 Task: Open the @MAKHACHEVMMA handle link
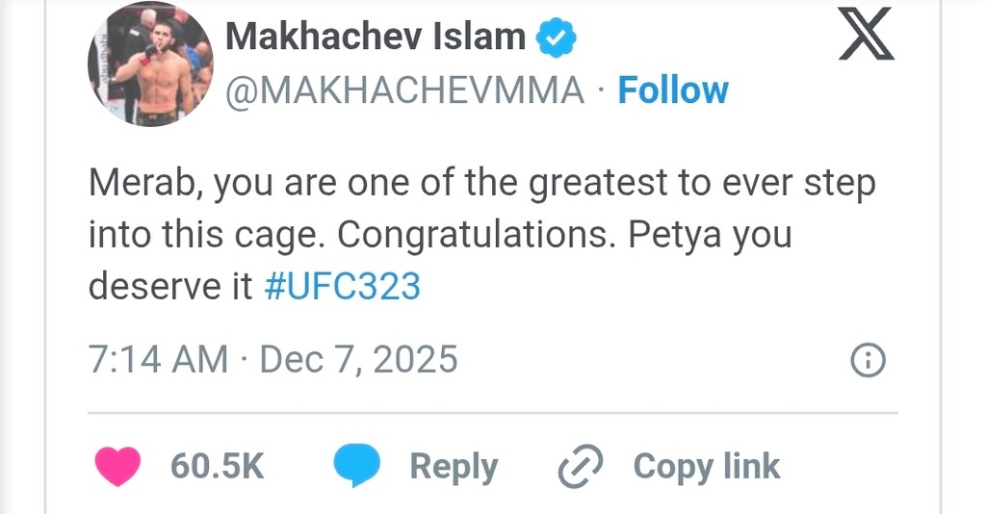[x=404, y=90]
